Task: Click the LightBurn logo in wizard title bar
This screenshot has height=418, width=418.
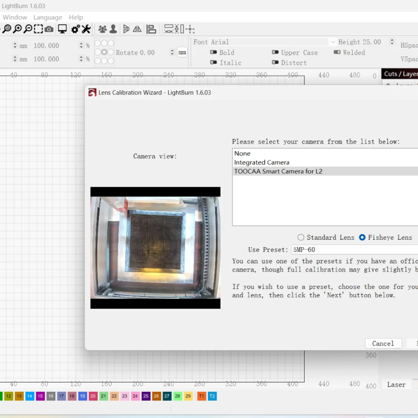Action: pyautogui.click(x=92, y=92)
